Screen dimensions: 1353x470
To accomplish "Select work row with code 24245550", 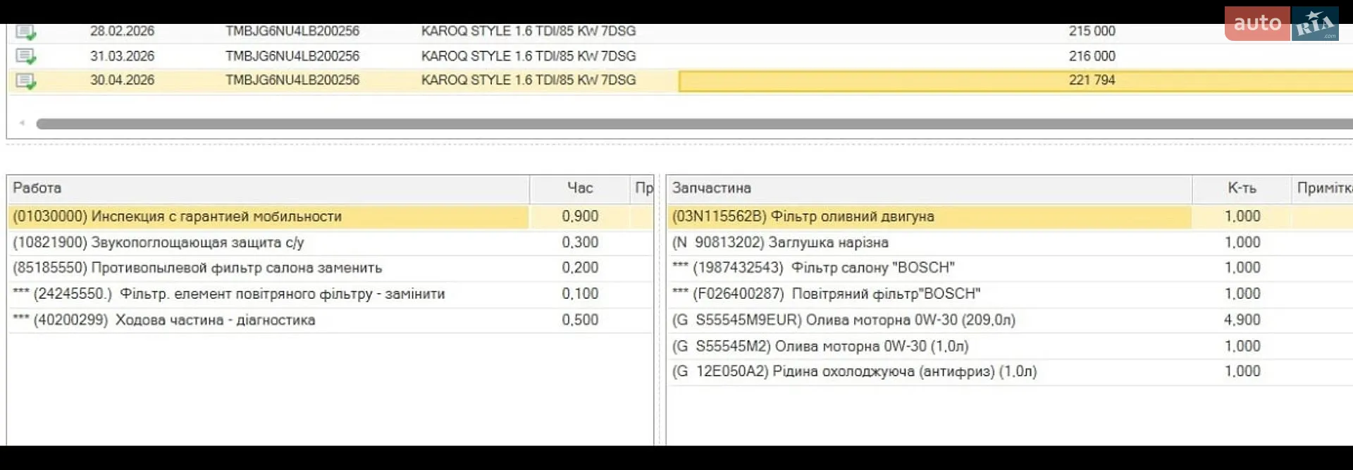I will [x=330, y=294].
